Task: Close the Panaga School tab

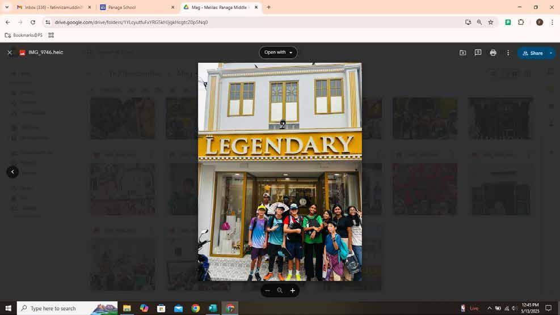Action: click(173, 7)
